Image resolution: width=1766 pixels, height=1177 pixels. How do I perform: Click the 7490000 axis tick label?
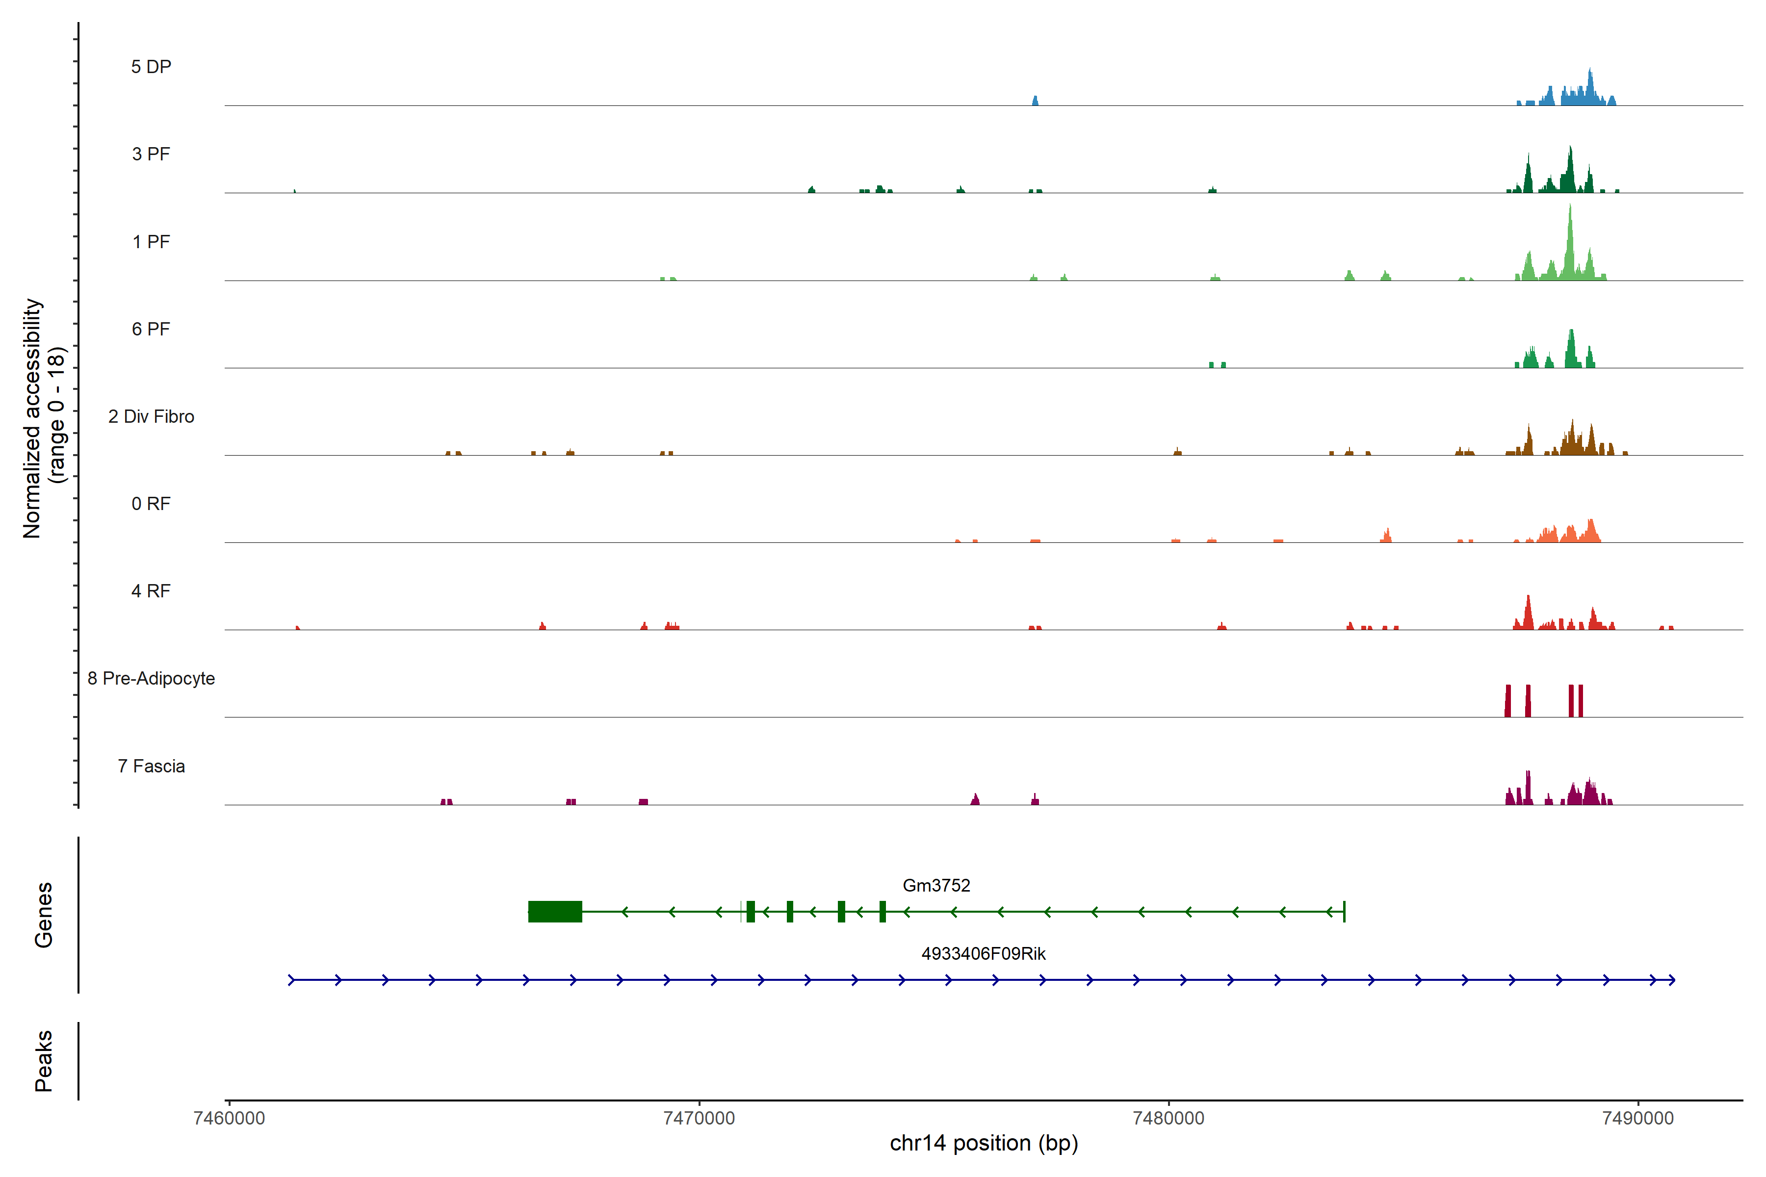coord(1637,1118)
